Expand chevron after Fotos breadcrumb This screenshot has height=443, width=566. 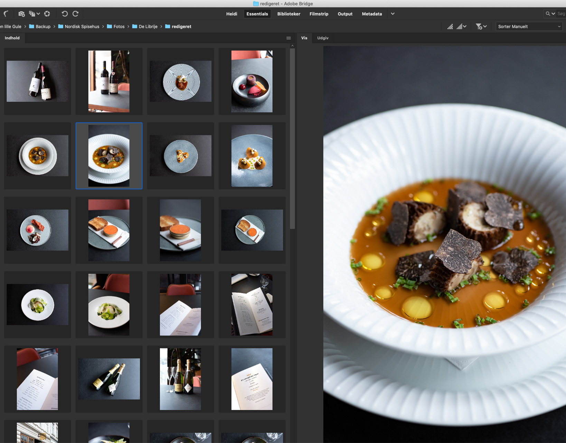coord(128,27)
